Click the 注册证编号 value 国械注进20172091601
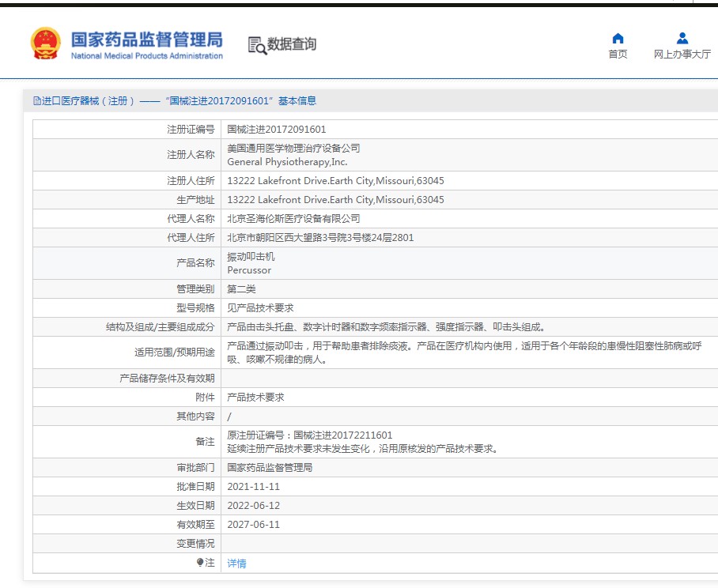Screen dimensions: 718x588 tap(276, 130)
